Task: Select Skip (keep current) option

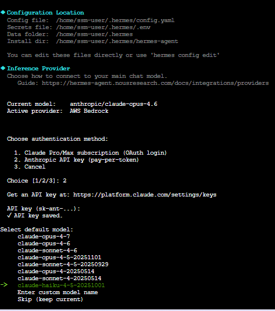Action: (x=50, y=299)
